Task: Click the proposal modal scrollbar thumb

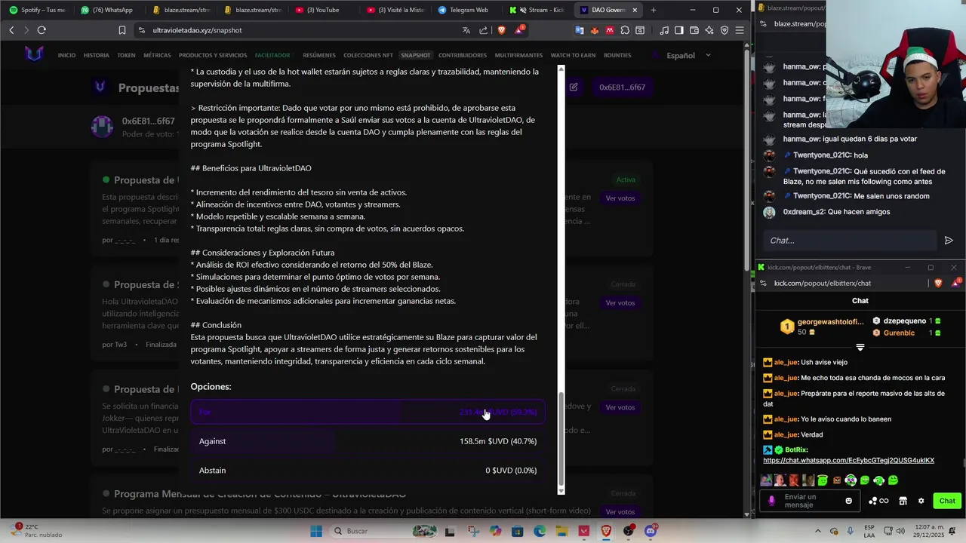Action: (x=561, y=439)
